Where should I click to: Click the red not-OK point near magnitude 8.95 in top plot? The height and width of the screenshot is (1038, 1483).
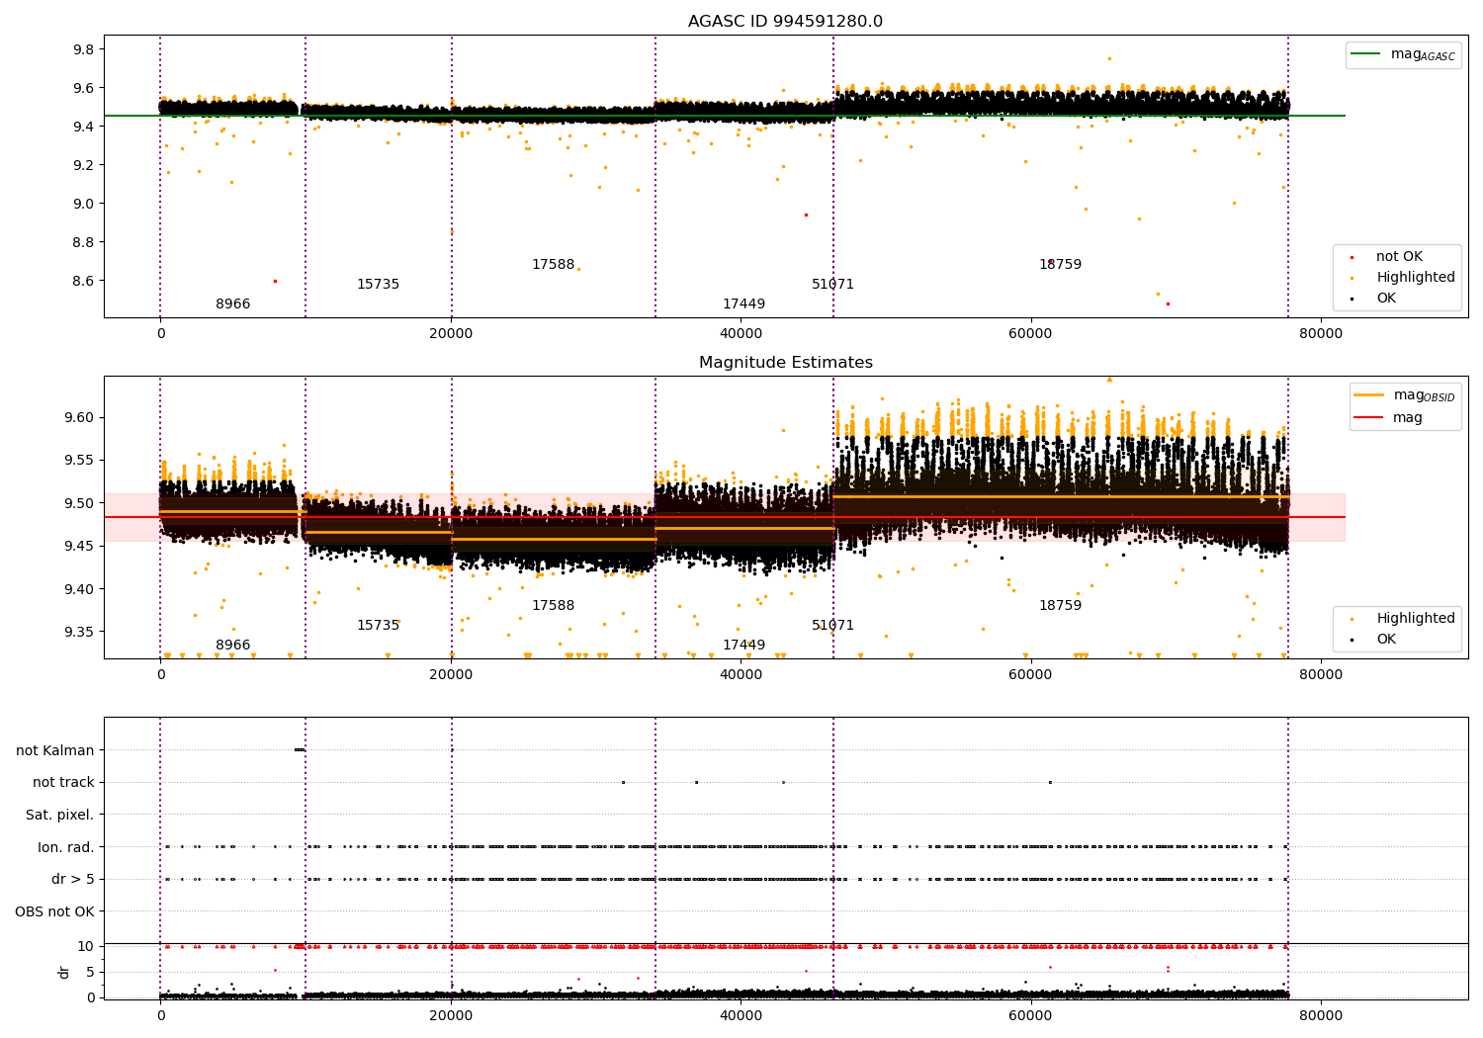(x=806, y=215)
